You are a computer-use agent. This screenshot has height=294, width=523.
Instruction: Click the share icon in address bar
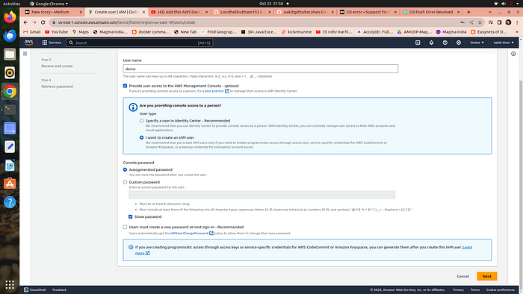pos(471,22)
